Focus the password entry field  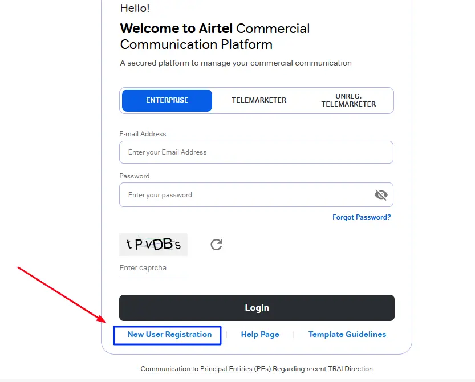(245, 194)
